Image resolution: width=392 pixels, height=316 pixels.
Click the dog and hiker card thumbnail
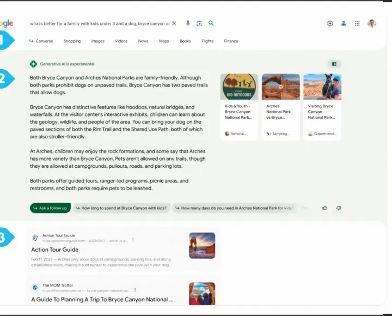point(322,87)
